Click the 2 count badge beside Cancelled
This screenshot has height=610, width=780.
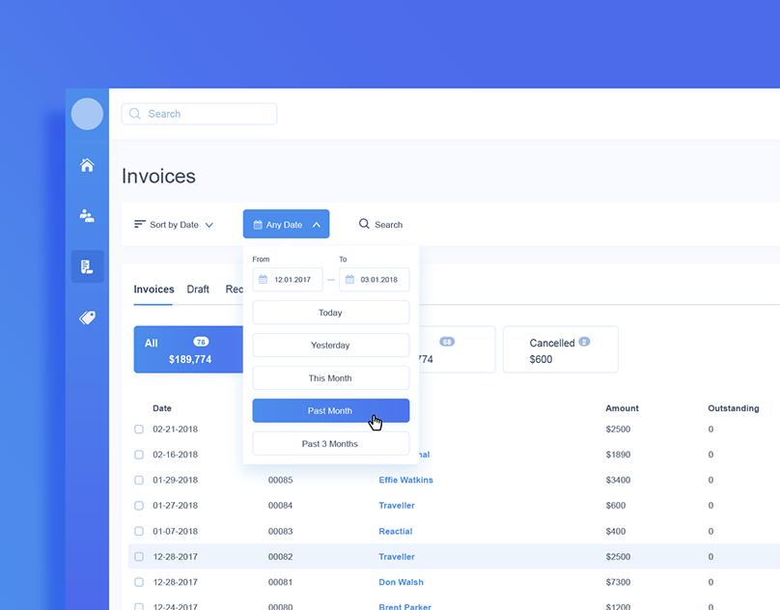[584, 342]
